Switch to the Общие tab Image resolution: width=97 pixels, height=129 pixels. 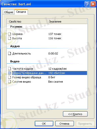tap(9, 12)
